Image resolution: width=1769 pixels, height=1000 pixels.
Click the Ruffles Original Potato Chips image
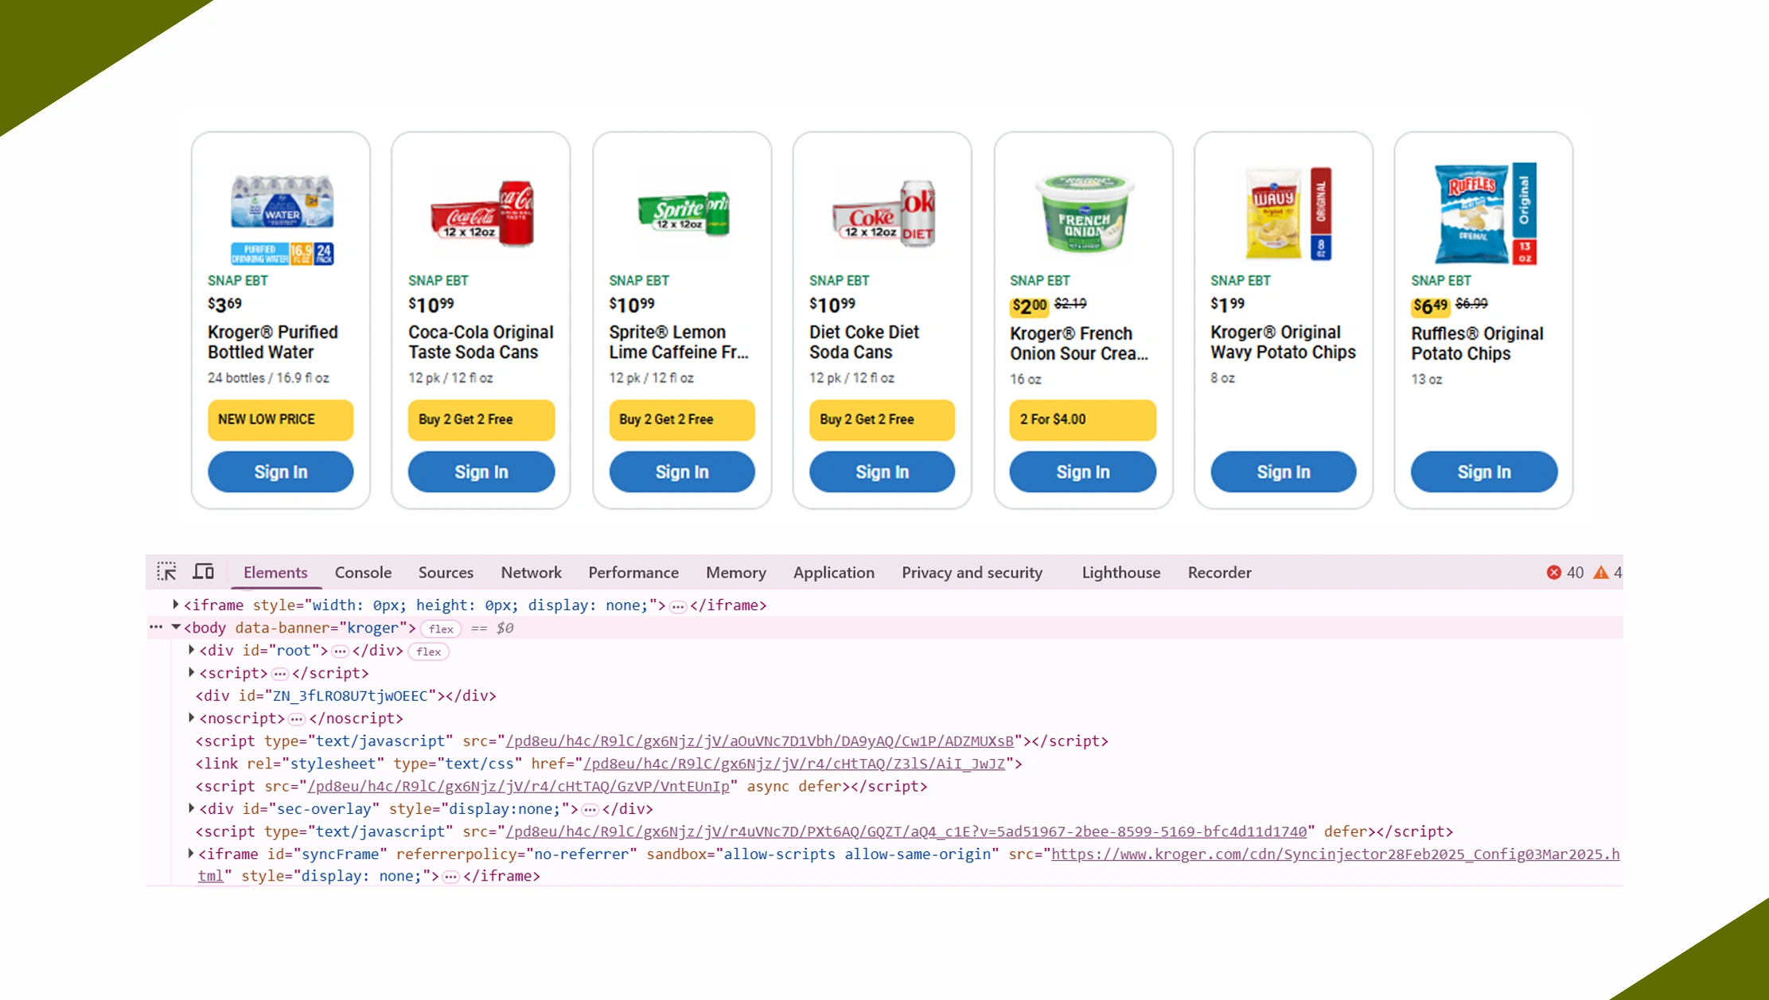coord(1483,213)
